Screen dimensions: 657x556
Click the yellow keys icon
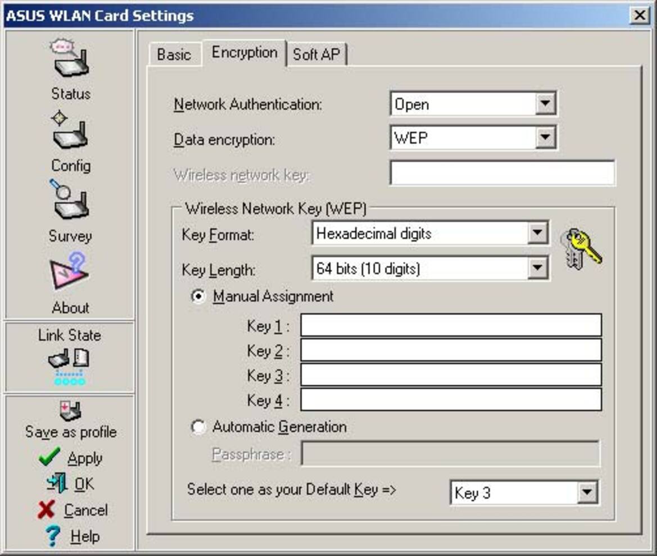[581, 249]
